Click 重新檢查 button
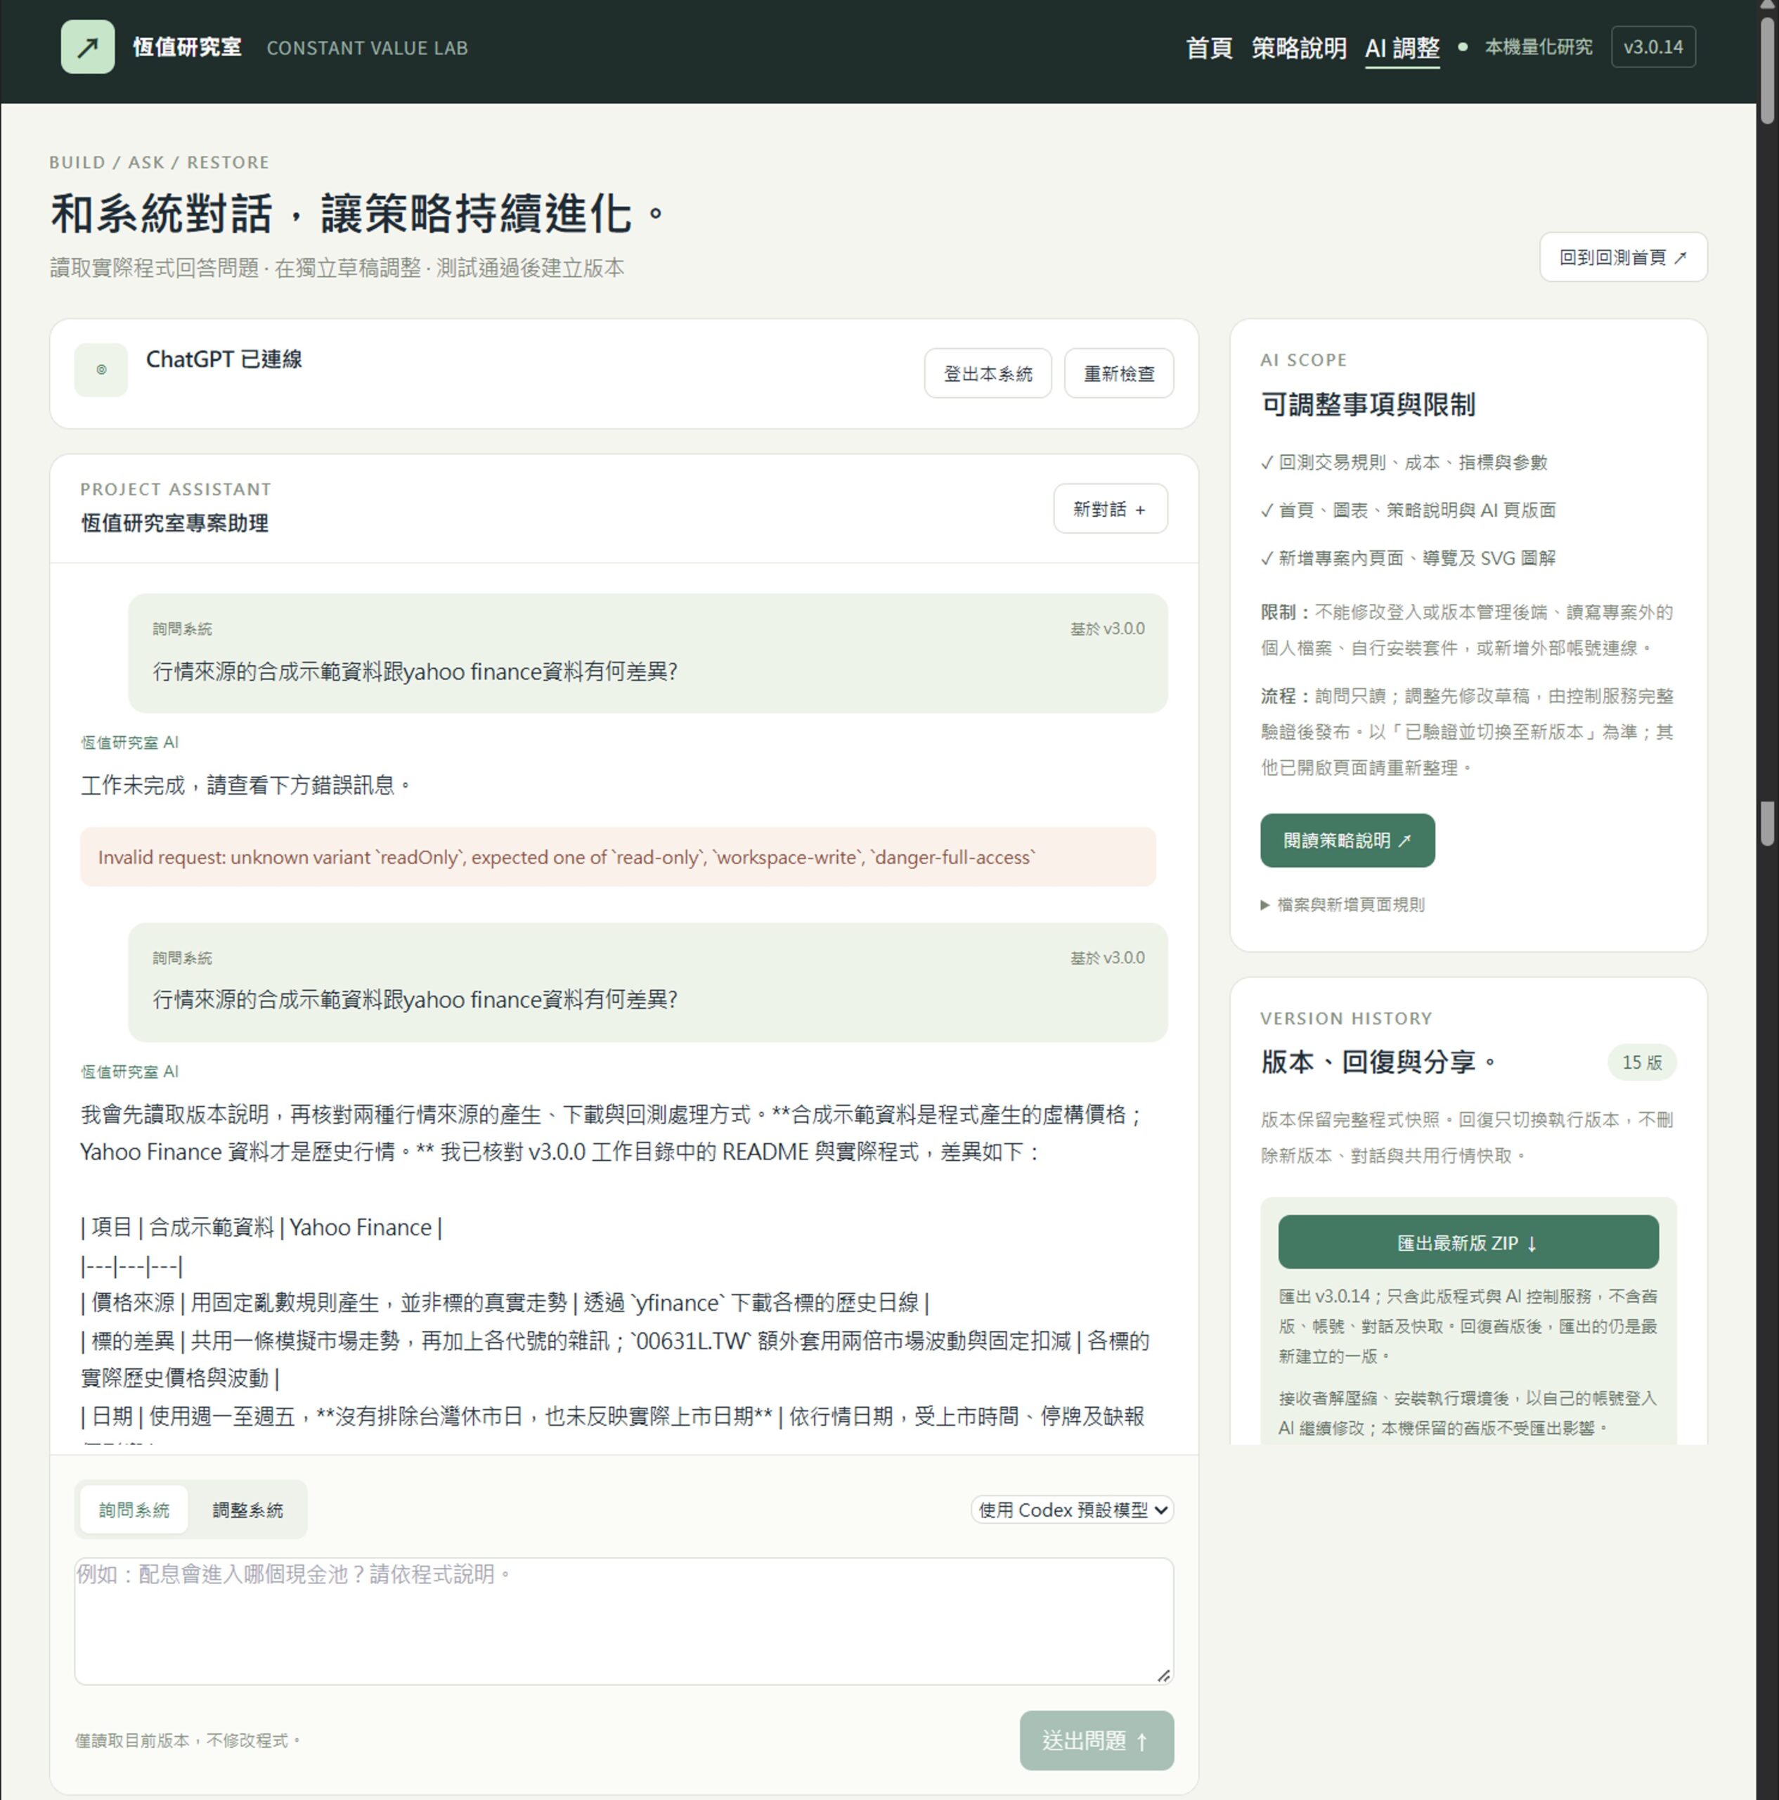The width and height of the screenshot is (1779, 1800). pos(1118,373)
